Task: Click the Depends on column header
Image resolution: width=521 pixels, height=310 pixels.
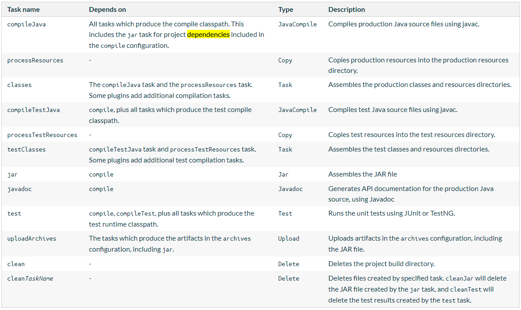Action: click(x=107, y=9)
